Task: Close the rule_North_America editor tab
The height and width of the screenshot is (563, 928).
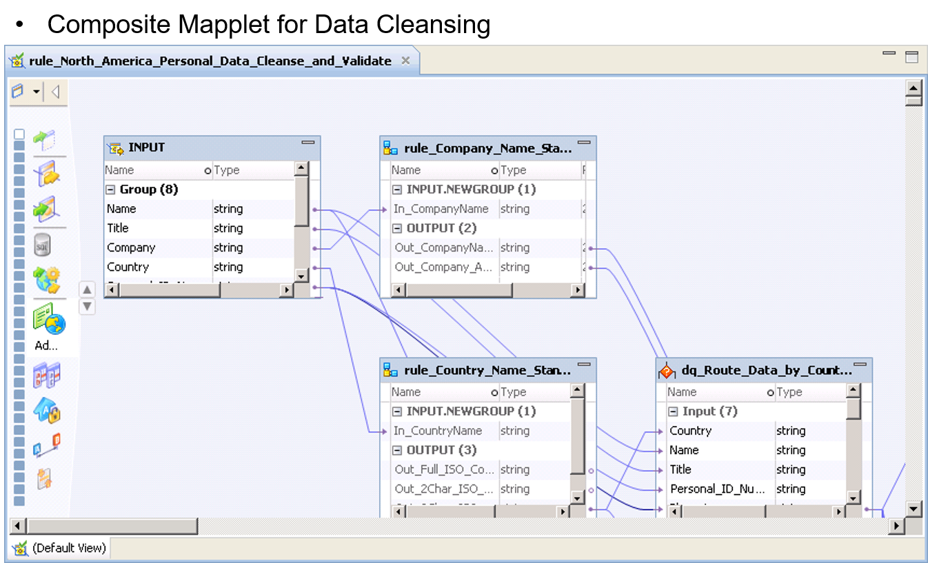Action: (x=405, y=61)
